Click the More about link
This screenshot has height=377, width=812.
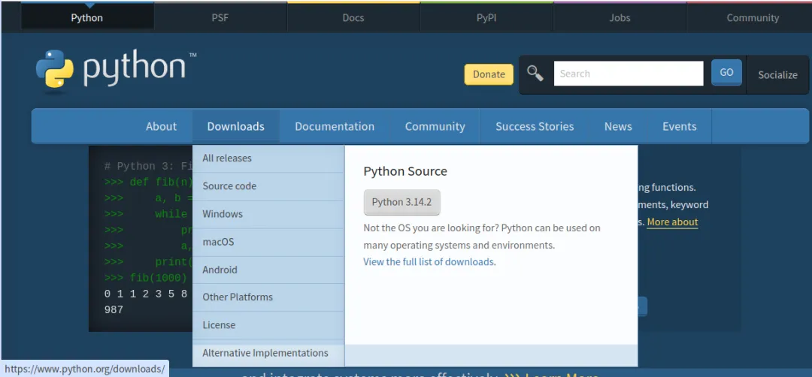click(672, 222)
